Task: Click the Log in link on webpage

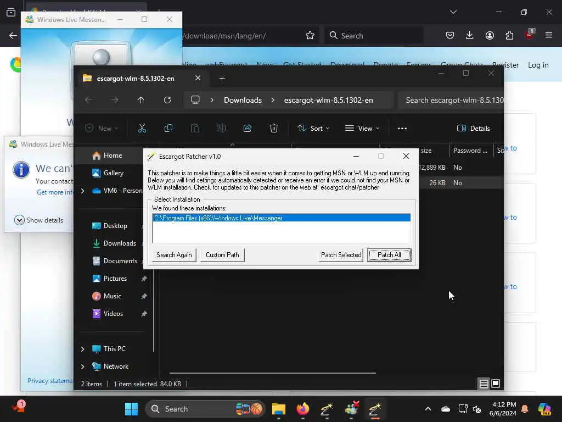Action: point(538,65)
